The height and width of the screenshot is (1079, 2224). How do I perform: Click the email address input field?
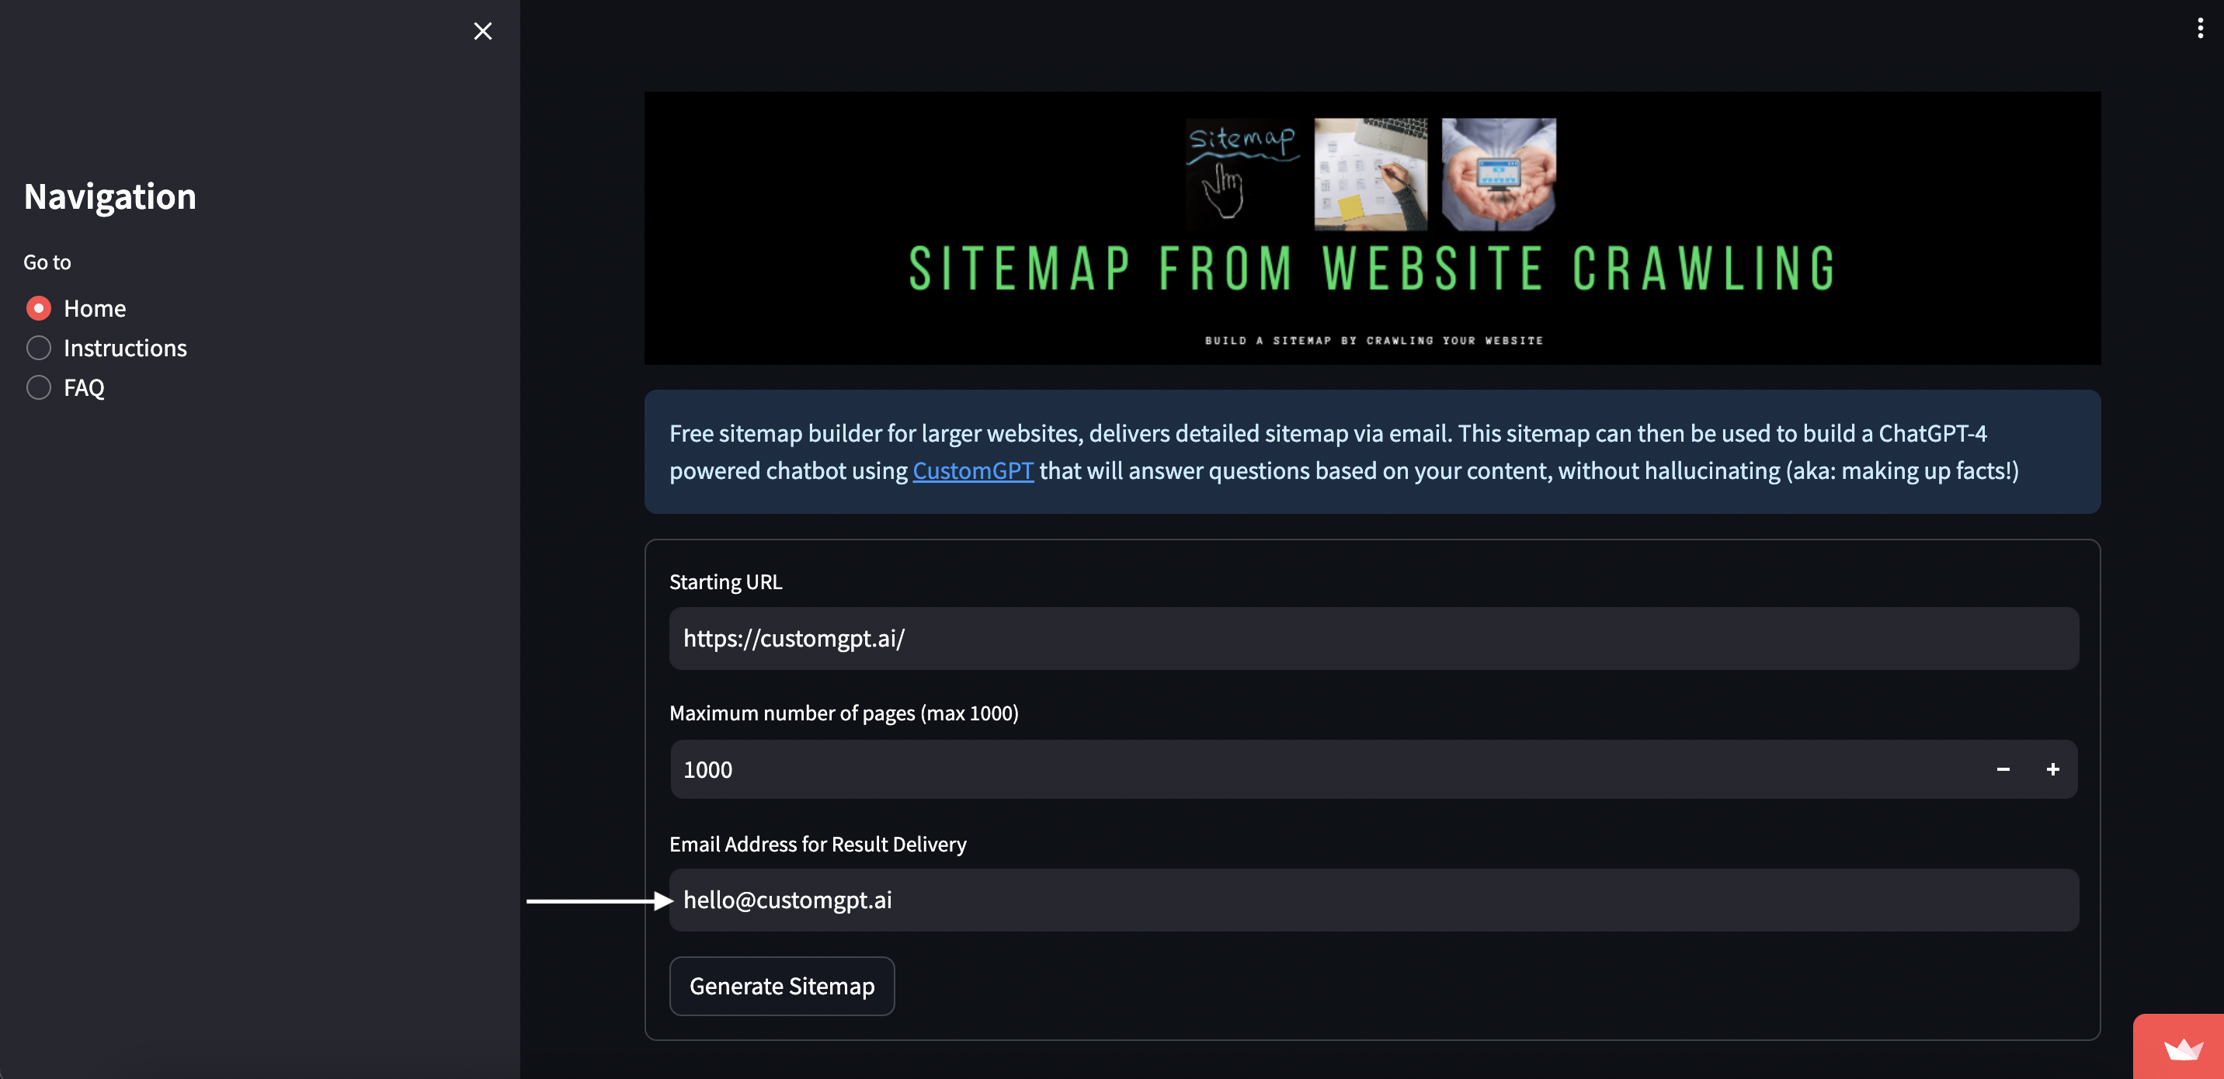[x=1373, y=900]
